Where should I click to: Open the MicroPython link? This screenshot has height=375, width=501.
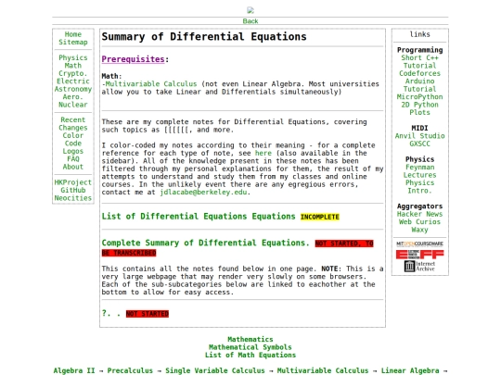pos(419,97)
